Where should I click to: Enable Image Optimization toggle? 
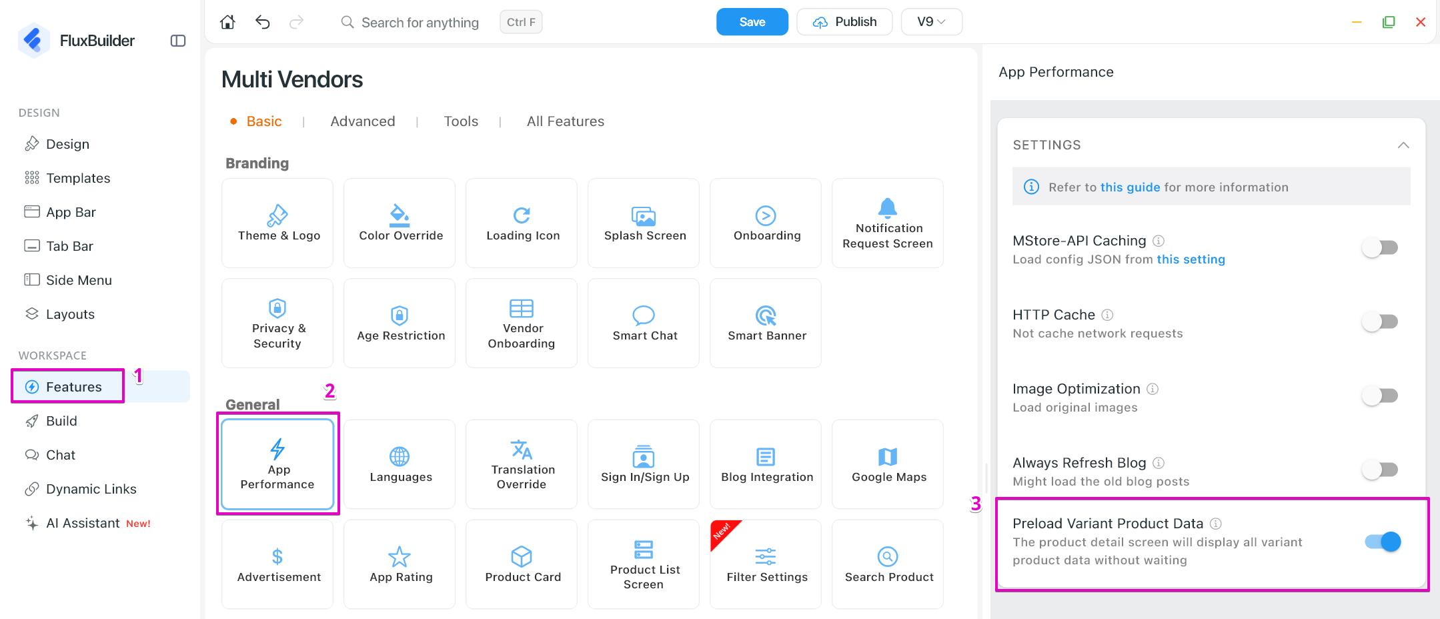(1381, 396)
